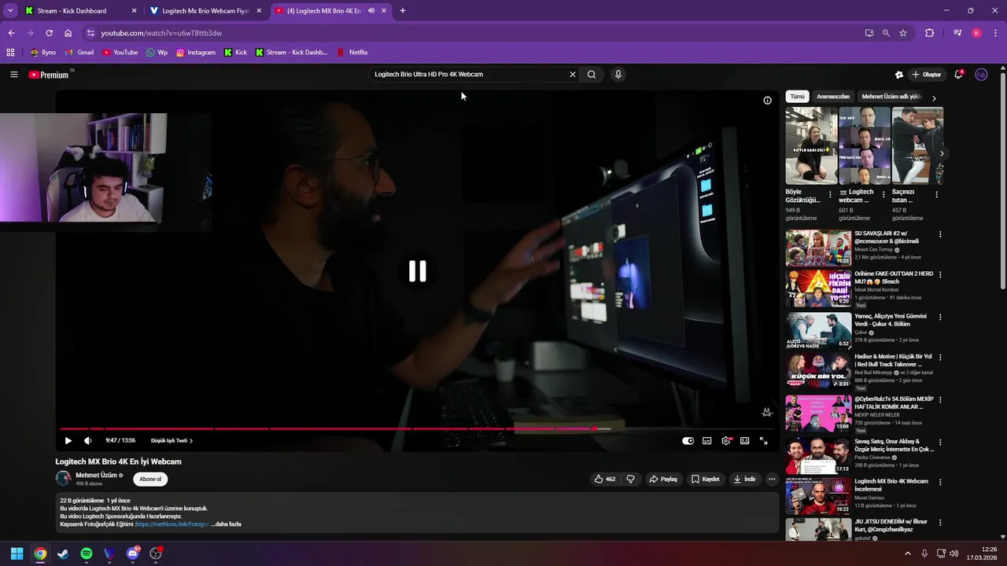This screenshot has width=1007, height=566.
Task: Open the player settings gear
Action: (726, 441)
